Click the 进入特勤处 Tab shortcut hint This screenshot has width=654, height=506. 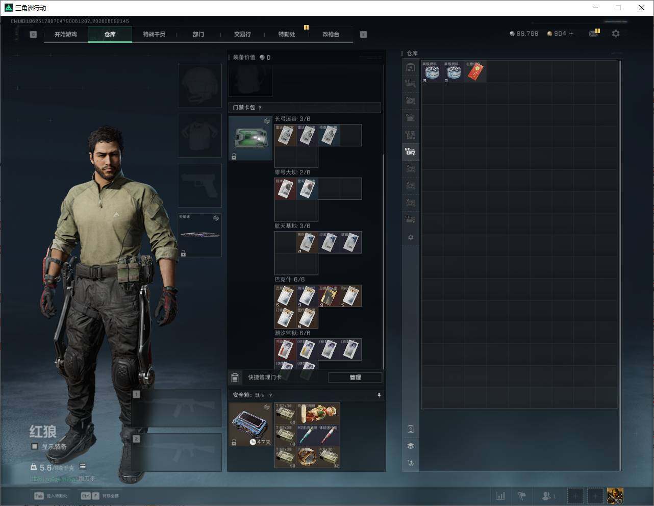51,496
